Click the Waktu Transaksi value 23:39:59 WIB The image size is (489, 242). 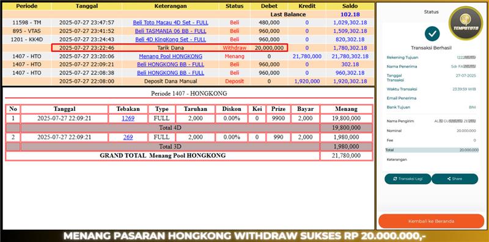pyautogui.click(x=464, y=89)
